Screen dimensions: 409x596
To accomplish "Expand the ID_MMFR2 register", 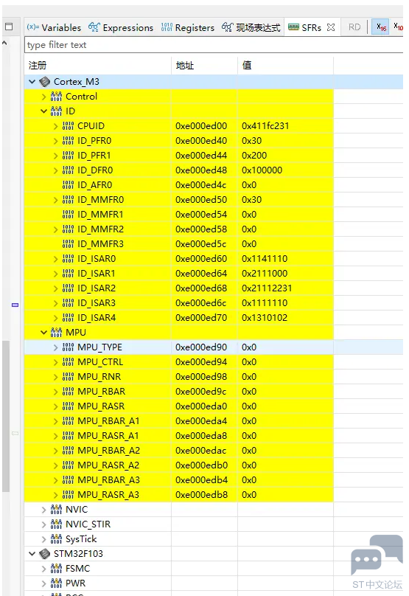I will coord(56,229).
